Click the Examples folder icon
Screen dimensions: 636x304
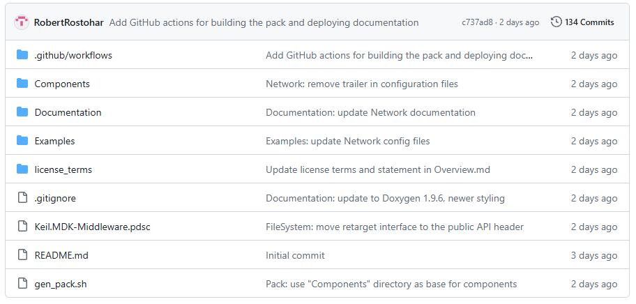click(22, 141)
